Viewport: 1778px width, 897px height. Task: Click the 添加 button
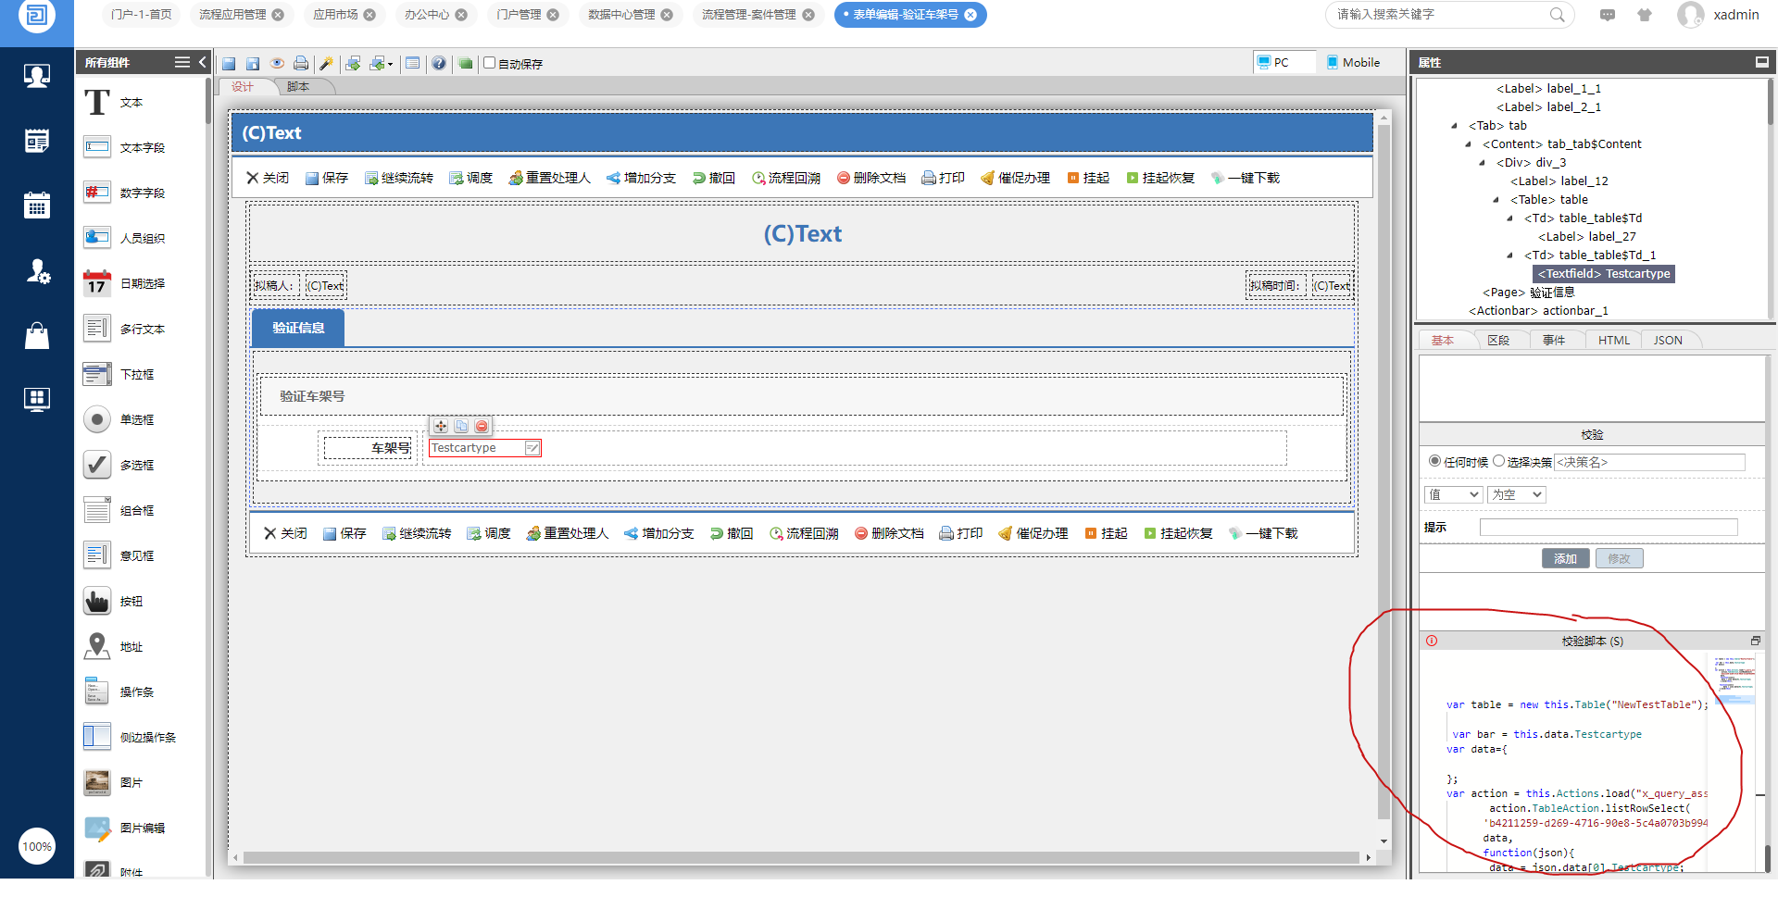1566,558
